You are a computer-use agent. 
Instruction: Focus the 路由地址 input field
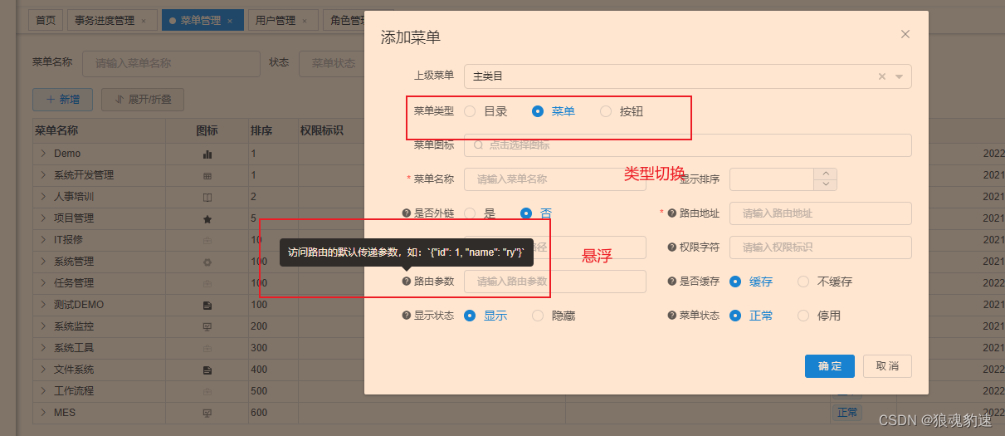[821, 213]
